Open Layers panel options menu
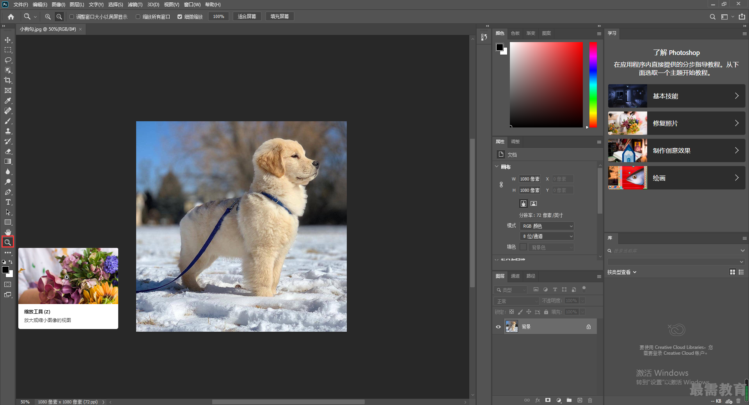The image size is (749, 405). 599,276
